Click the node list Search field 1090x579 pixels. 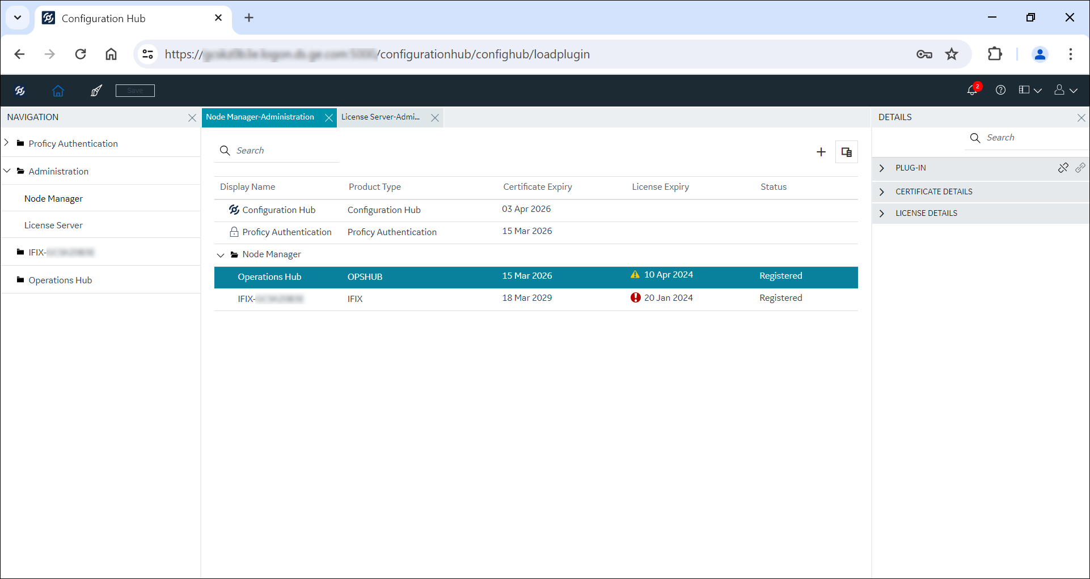(x=277, y=151)
